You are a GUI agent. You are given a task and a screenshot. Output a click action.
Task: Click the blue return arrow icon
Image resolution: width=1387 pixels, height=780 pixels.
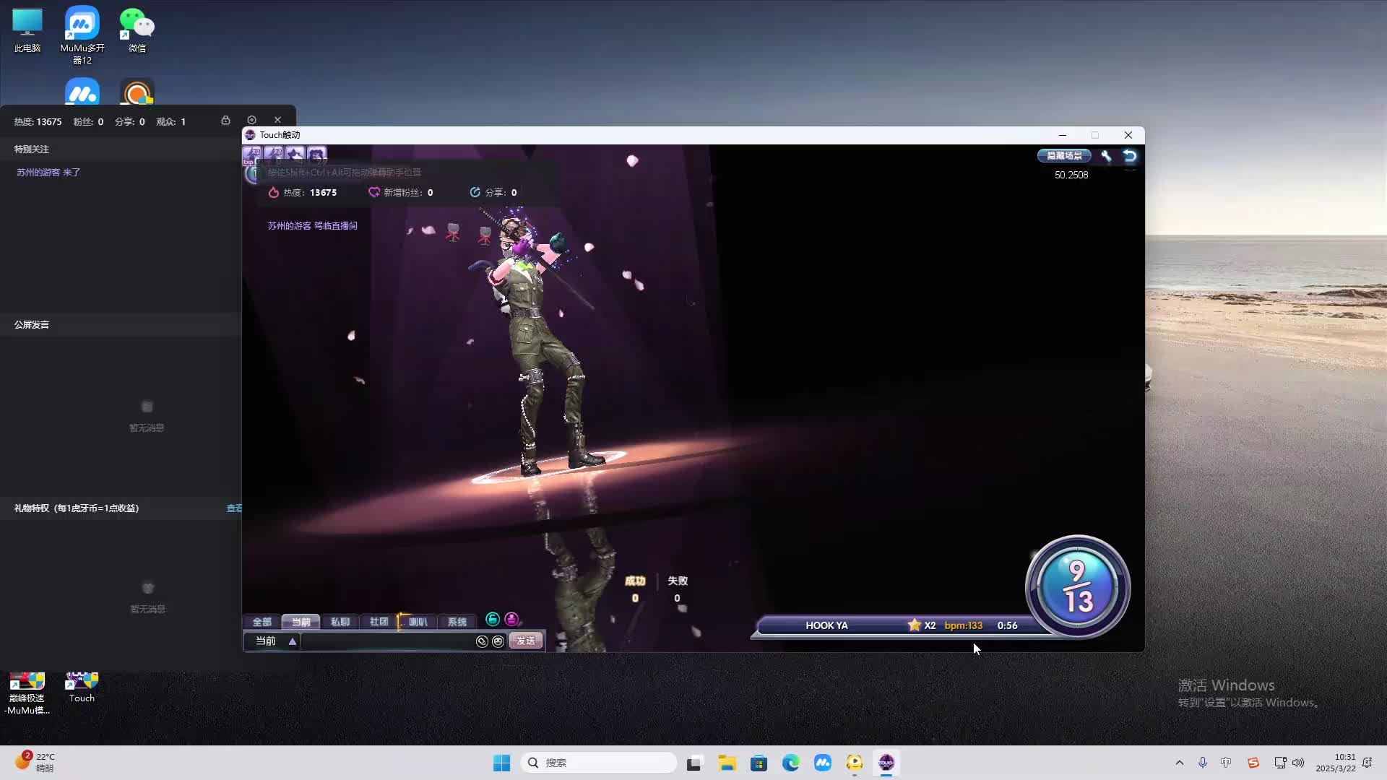[1130, 155]
